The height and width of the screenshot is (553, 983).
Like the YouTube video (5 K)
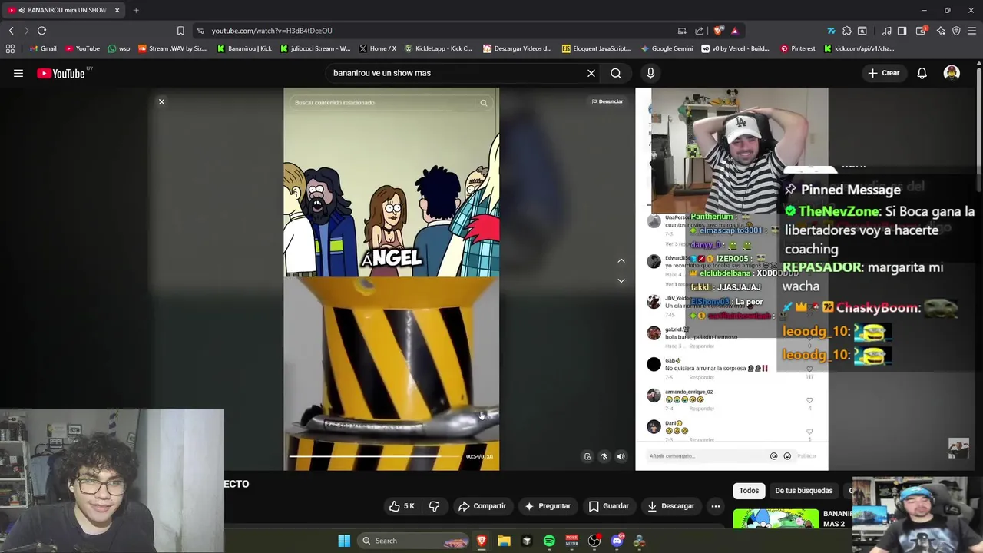[402, 506]
